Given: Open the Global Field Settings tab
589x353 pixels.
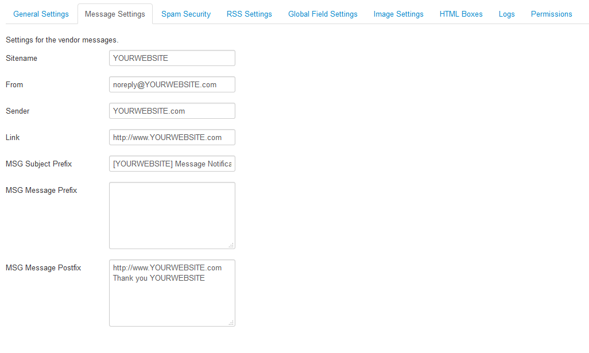Looking at the screenshot, I should pos(323,14).
